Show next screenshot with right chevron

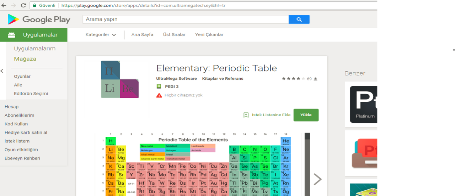pos(317,179)
